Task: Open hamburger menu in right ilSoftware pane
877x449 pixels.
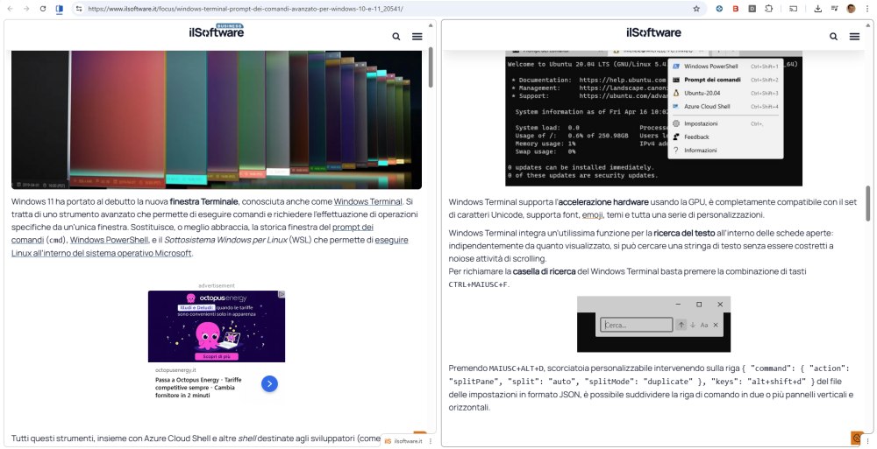Action: click(854, 36)
